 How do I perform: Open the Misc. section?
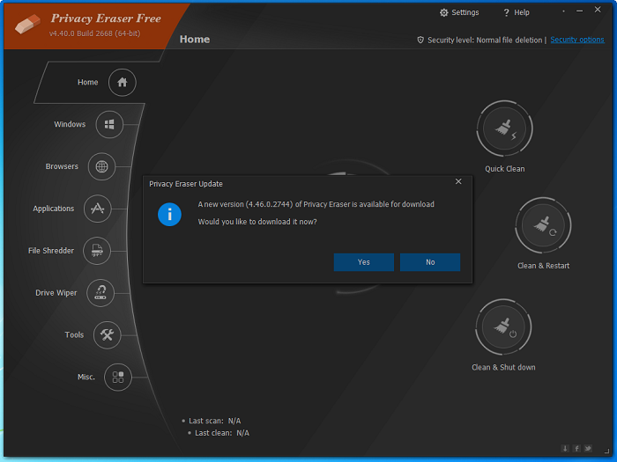click(x=117, y=378)
